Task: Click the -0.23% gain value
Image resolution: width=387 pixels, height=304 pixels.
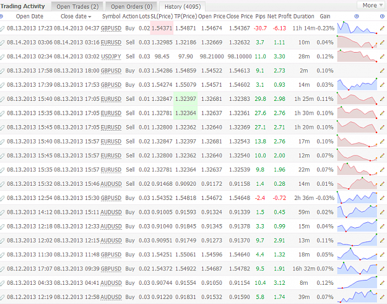Action: (x=325, y=28)
